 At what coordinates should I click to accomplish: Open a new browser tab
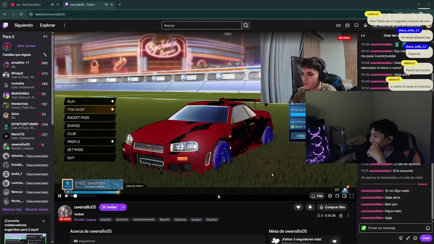[120, 4]
